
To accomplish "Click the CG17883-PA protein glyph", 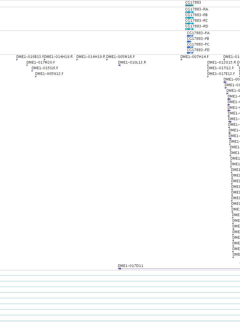I will click(190, 36).
